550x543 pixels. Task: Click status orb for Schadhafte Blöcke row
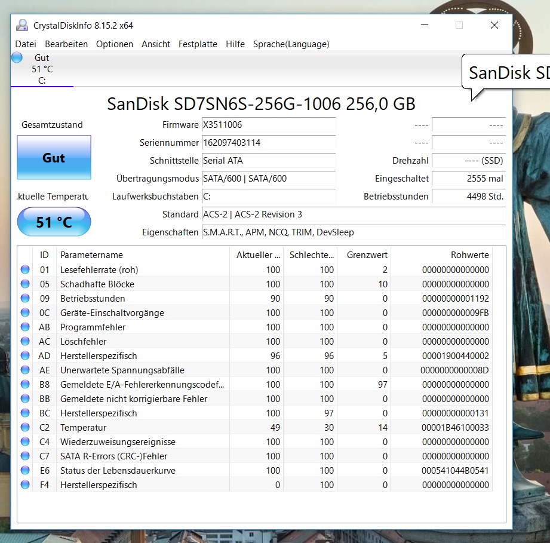(x=25, y=284)
